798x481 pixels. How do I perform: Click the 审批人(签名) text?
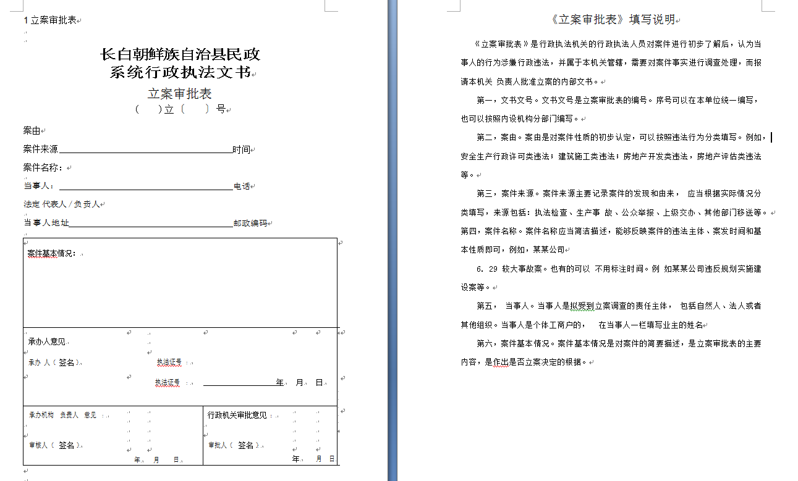232,445
